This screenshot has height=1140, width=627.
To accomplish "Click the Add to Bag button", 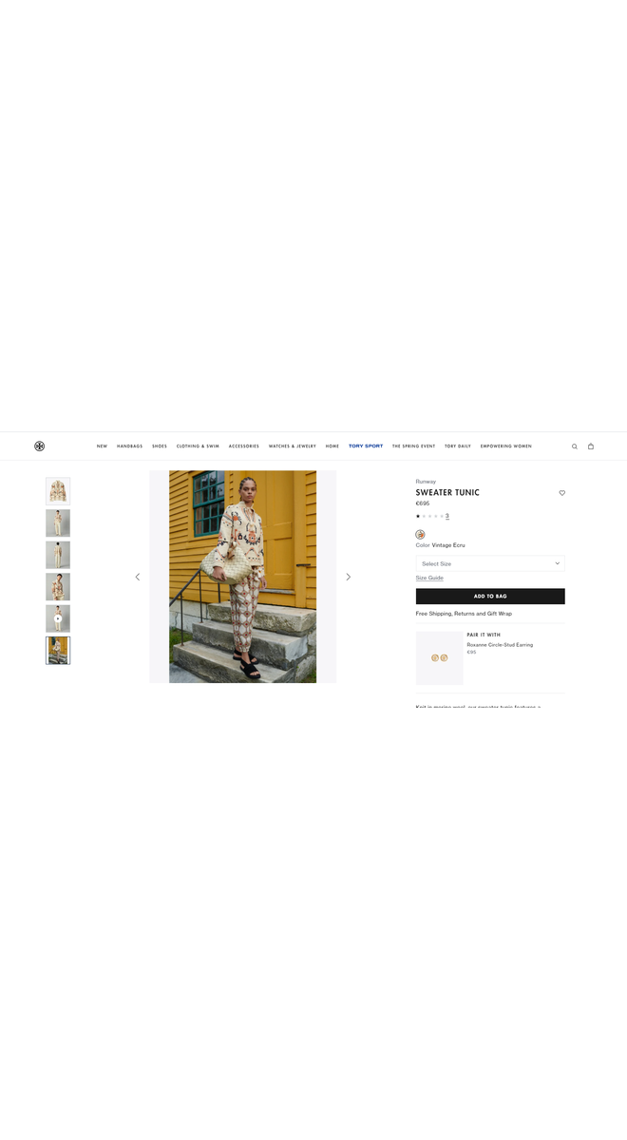I will [490, 597].
